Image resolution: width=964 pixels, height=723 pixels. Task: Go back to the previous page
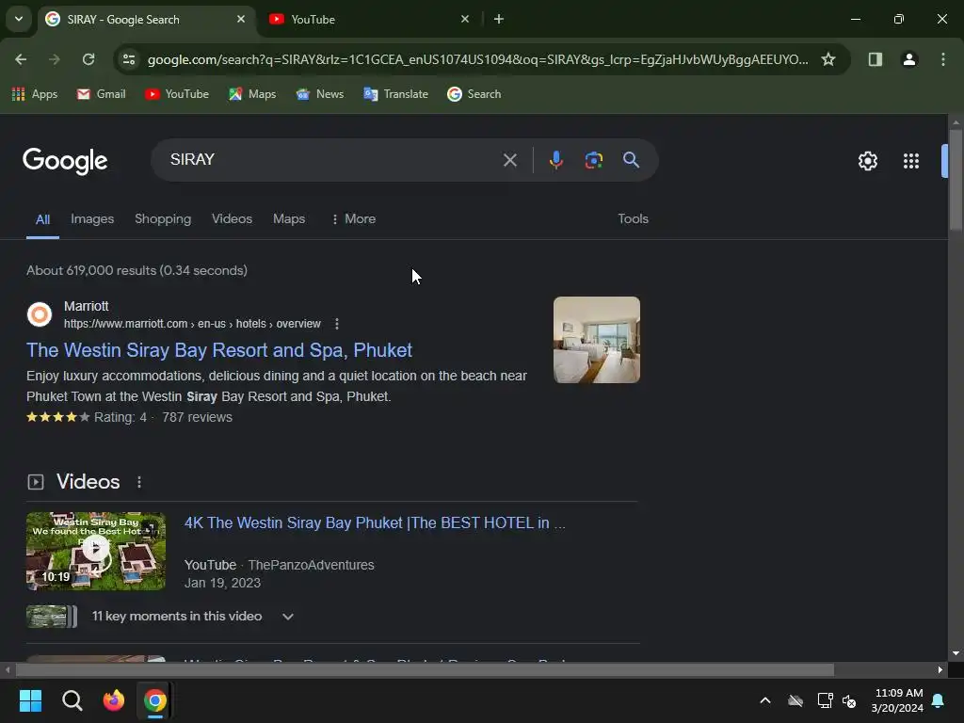pyautogui.click(x=21, y=59)
